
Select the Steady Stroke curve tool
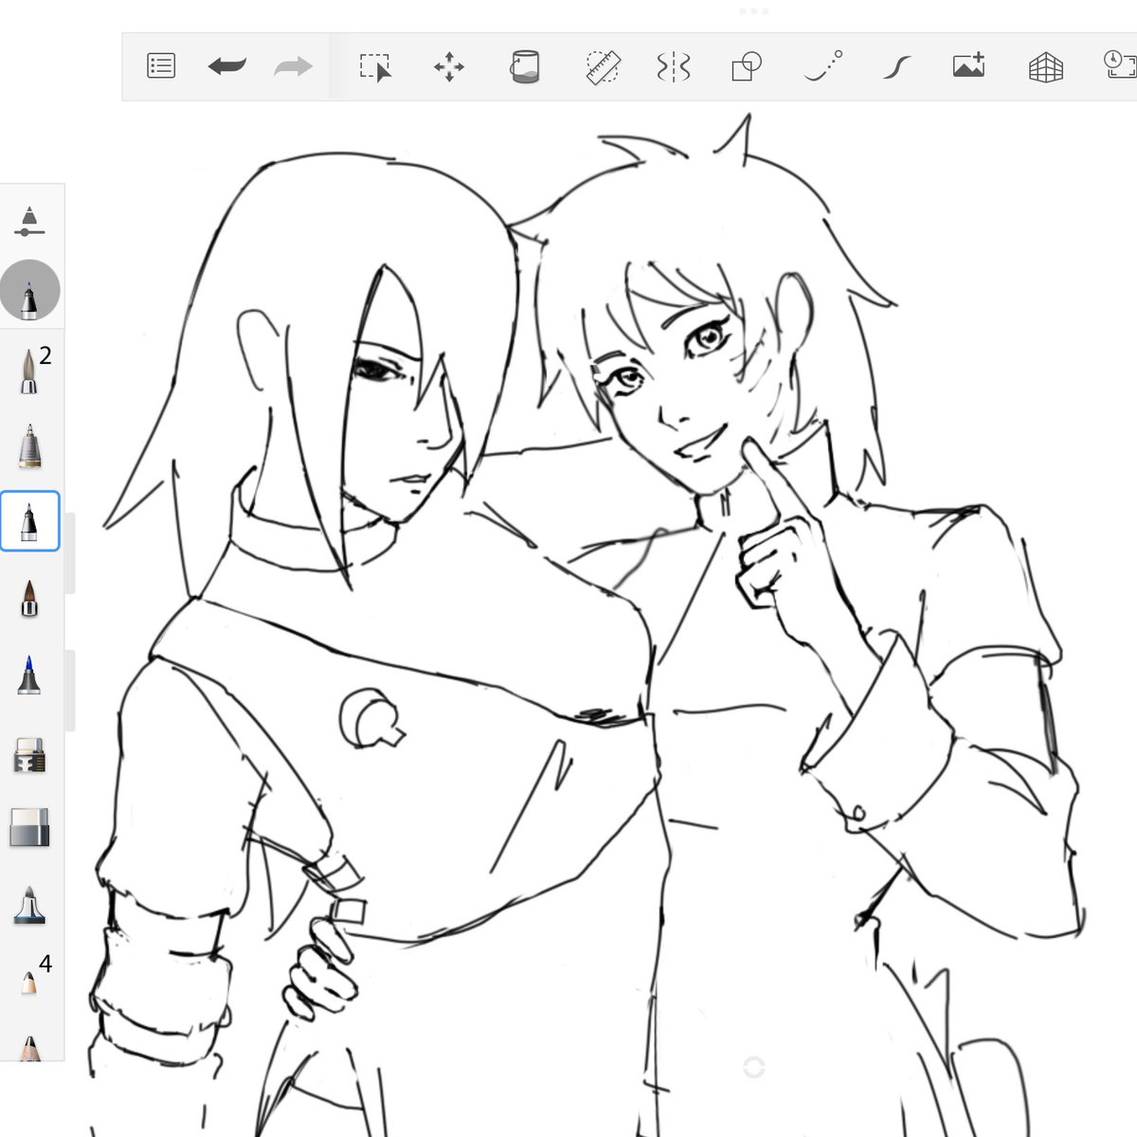click(x=897, y=67)
